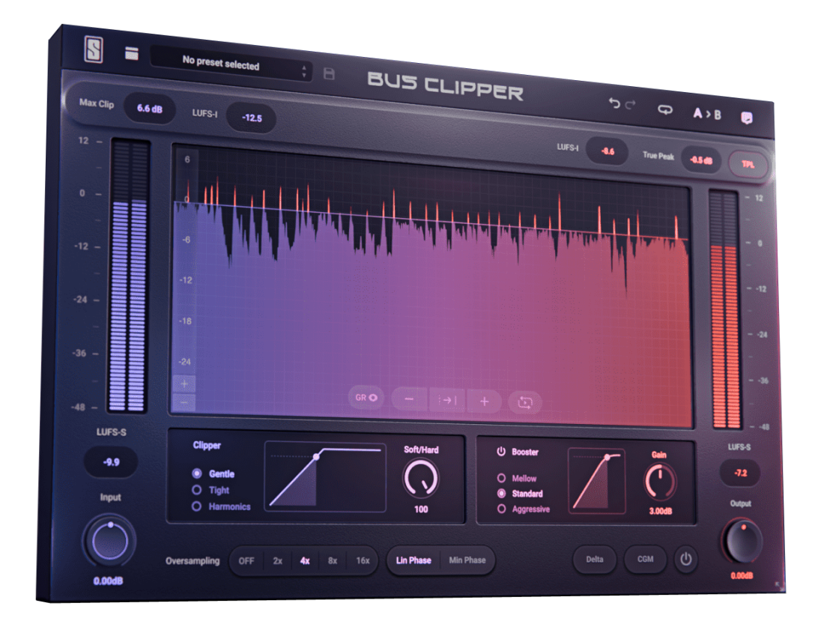824x636 pixels.
Task: Click the waveform loop playback icon
Action: point(524,402)
